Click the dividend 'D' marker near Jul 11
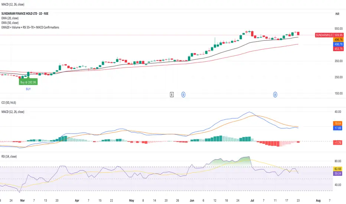This screenshot has width=346, height=204. [x=275, y=95]
